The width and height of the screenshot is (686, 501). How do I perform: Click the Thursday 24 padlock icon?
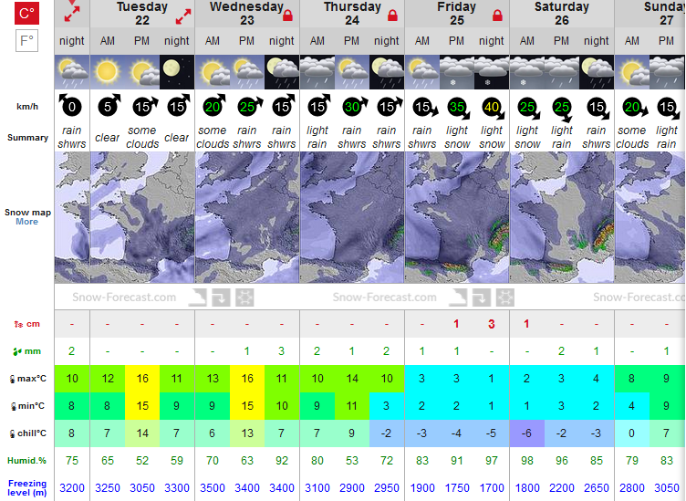pos(392,16)
